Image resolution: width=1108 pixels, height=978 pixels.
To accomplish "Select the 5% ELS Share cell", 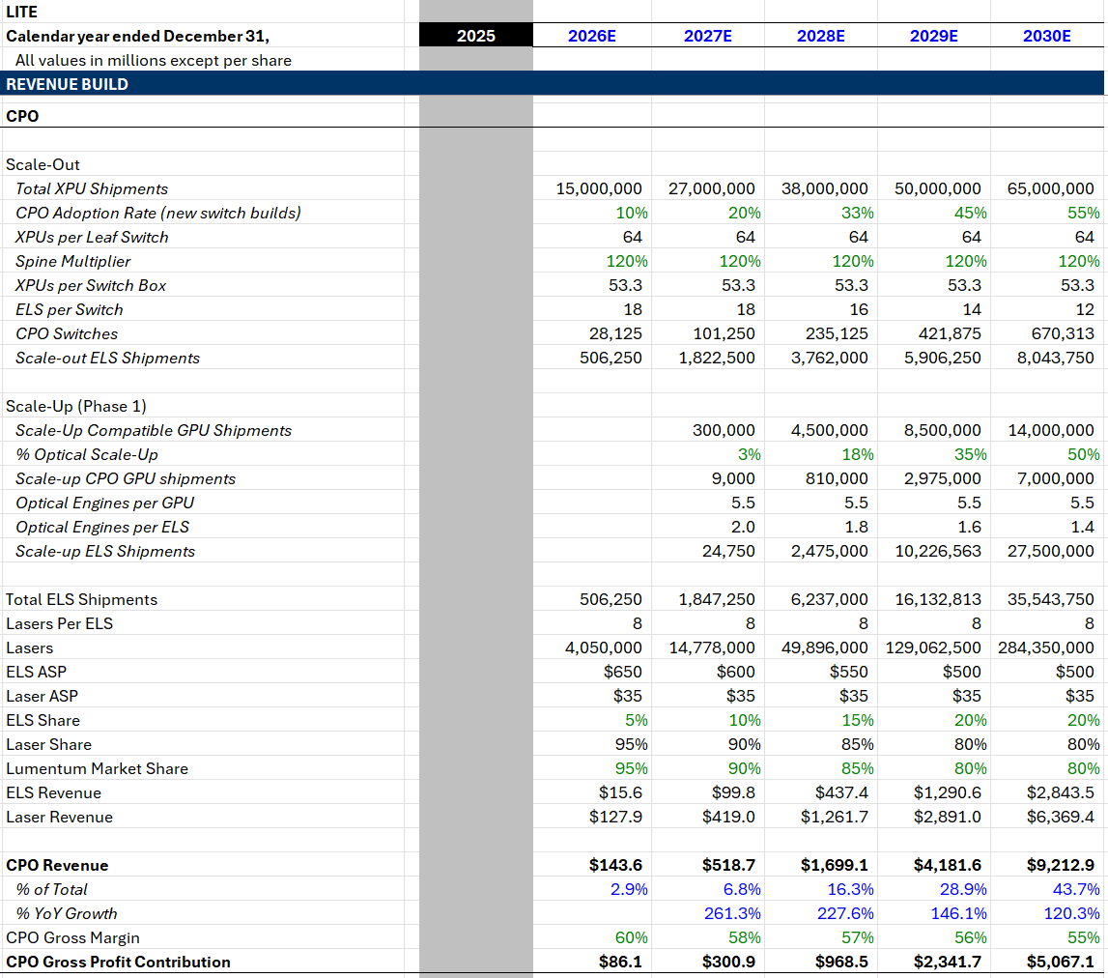I will [x=636, y=720].
